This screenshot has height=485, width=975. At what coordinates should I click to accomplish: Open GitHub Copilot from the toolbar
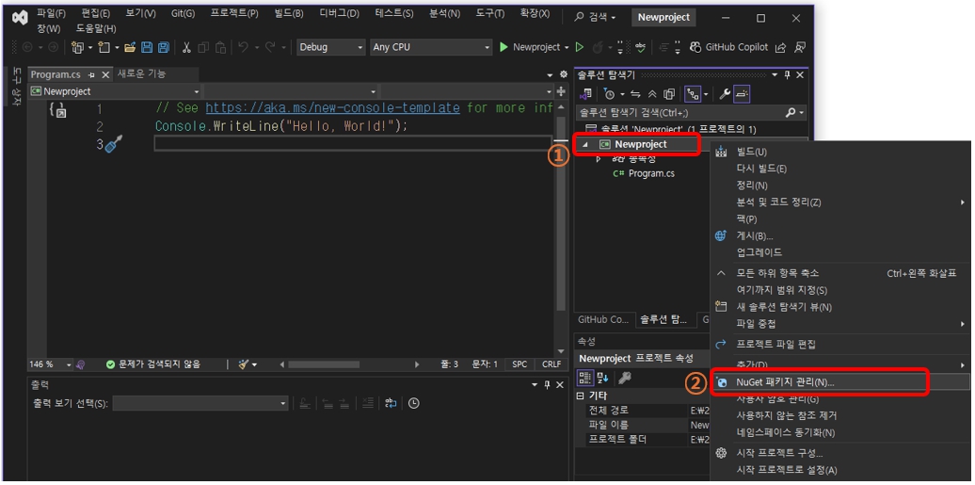click(728, 47)
